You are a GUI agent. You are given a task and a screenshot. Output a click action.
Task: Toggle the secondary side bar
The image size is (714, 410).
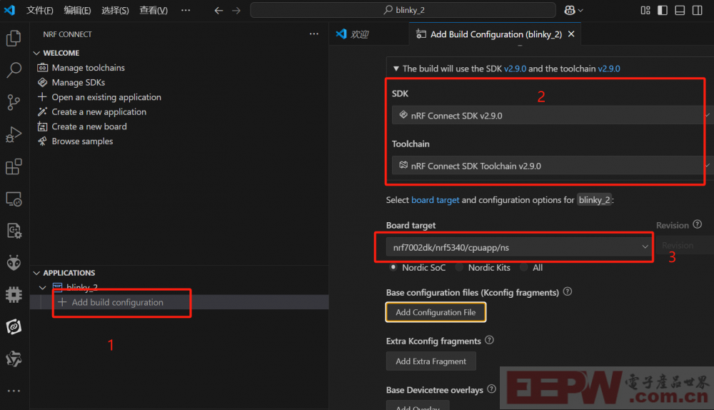coord(697,10)
